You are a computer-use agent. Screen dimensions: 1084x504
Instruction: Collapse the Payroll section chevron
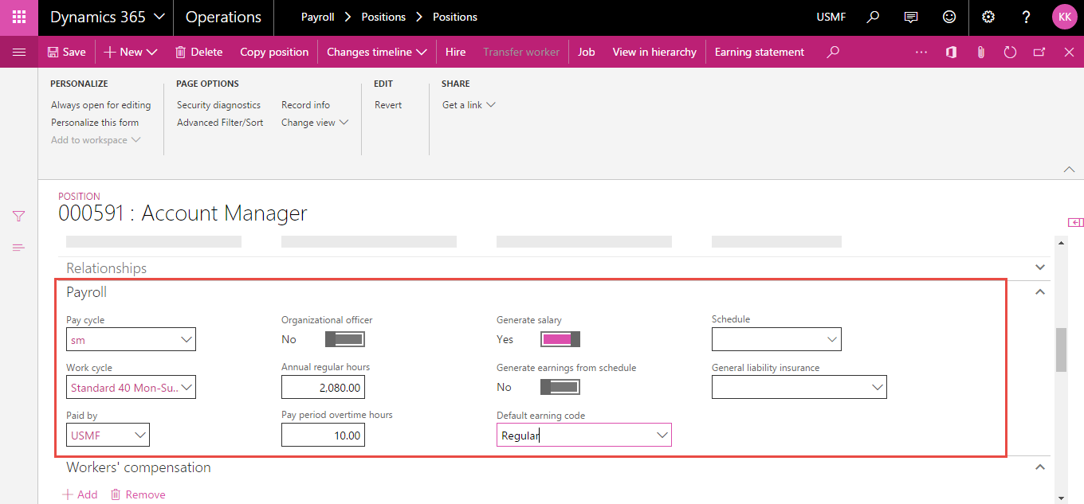click(x=1039, y=291)
